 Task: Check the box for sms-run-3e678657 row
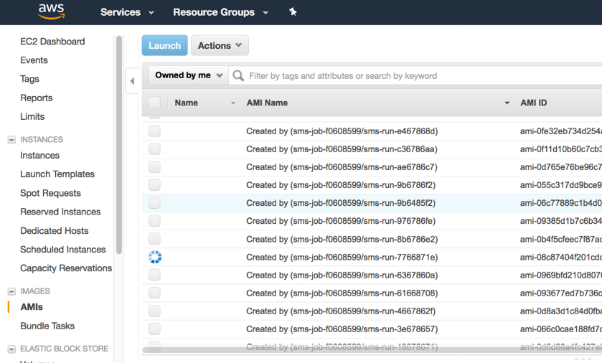154,329
